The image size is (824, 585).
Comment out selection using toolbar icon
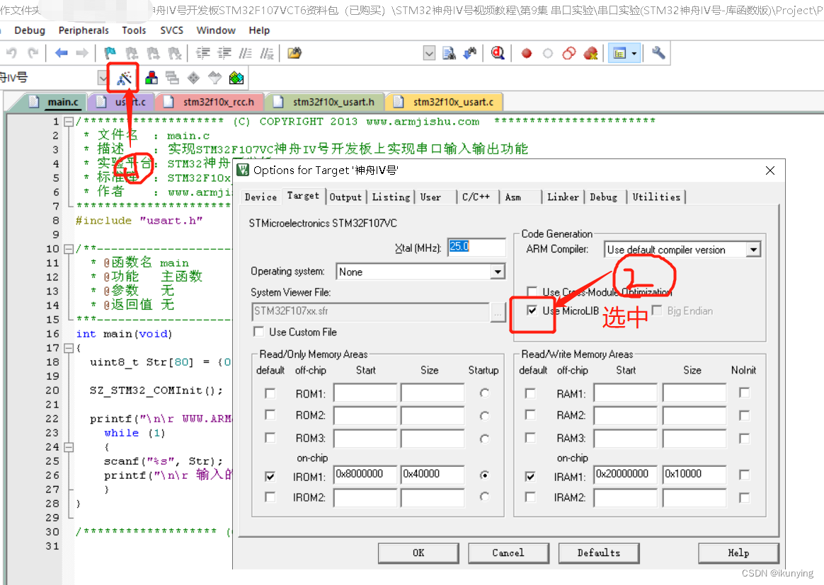pos(246,53)
